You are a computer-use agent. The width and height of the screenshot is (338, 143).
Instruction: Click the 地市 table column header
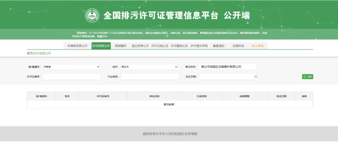click(x=67, y=96)
